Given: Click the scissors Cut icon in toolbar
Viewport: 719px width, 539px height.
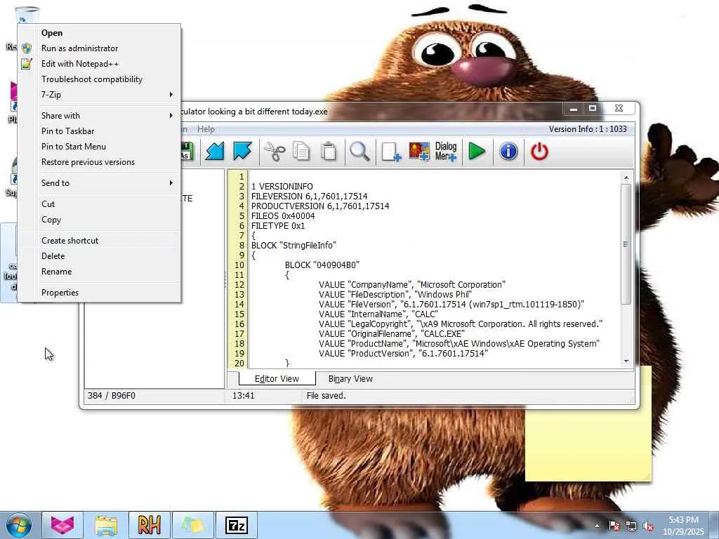Looking at the screenshot, I should click(x=275, y=152).
